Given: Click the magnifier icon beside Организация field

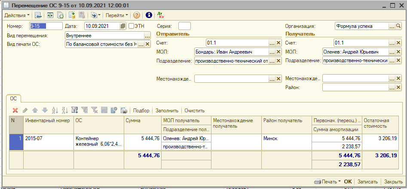Looking at the screenshot, I should (x=392, y=26).
